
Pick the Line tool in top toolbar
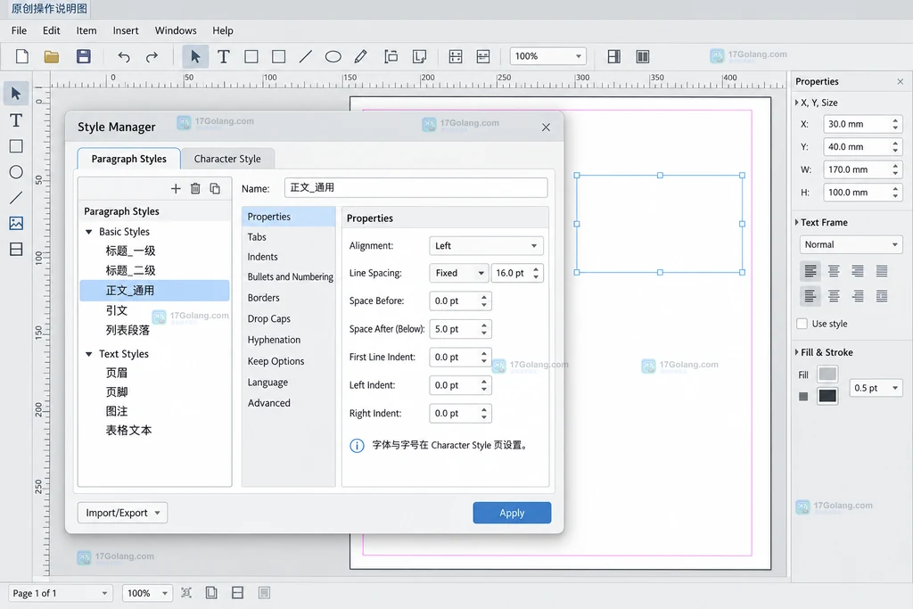306,56
